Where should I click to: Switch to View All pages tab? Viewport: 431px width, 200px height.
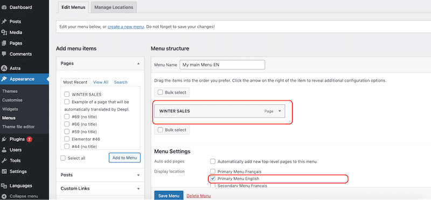click(x=101, y=82)
